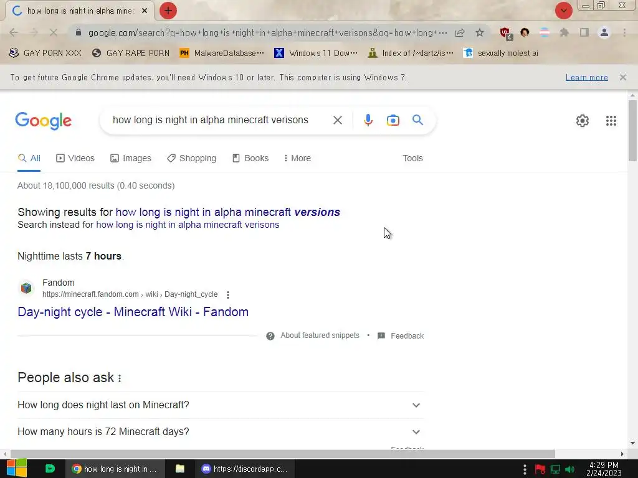Image resolution: width=638 pixels, height=478 pixels.
Task: Toggle the browser side panel
Action: (x=584, y=32)
